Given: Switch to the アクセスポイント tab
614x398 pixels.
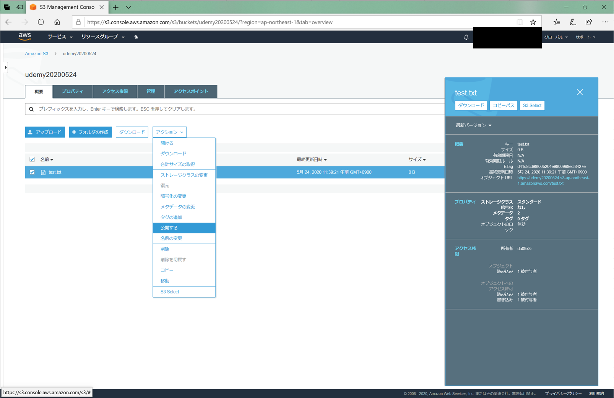Looking at the screenshot, I should 191,92.
